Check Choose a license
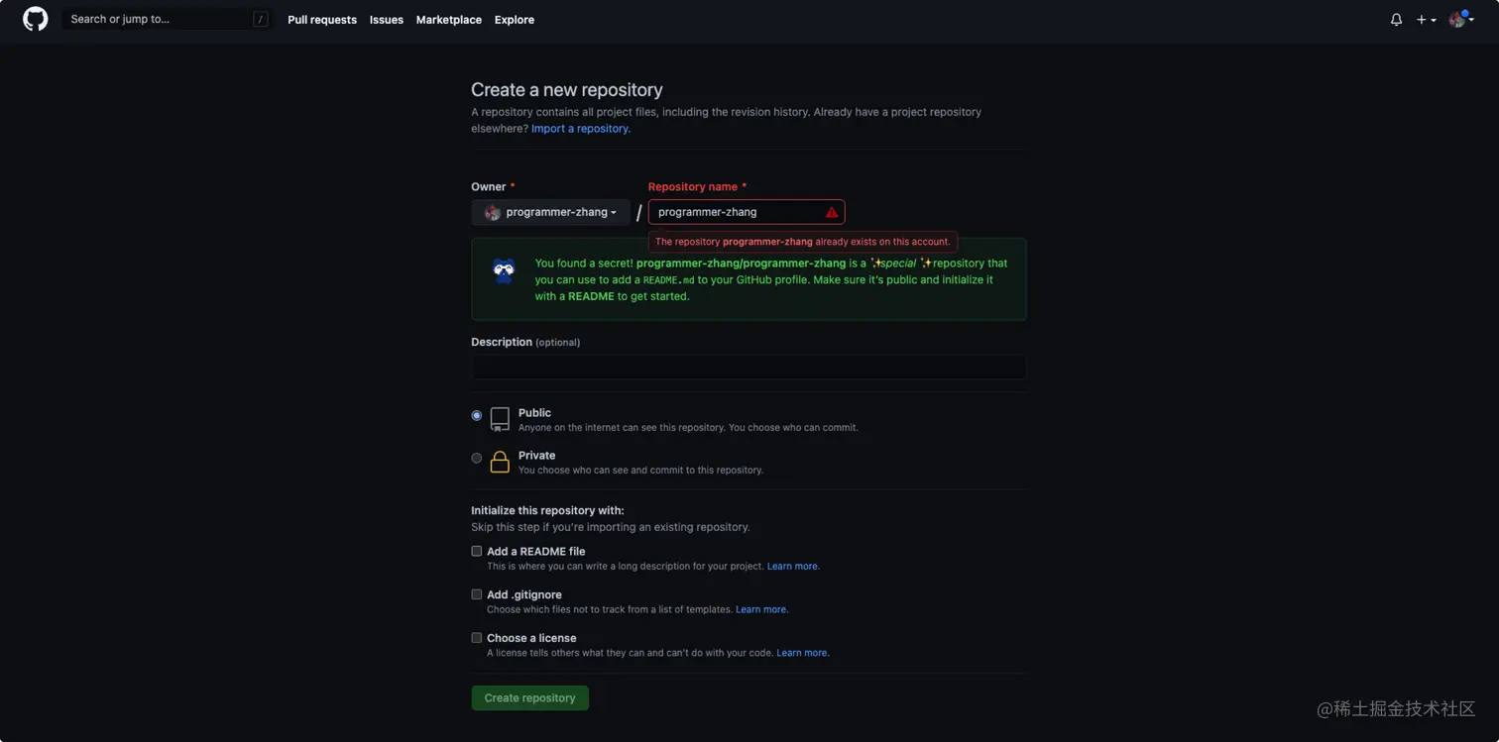Viewport: 1499px width, 742px height. tap(477, 638)
